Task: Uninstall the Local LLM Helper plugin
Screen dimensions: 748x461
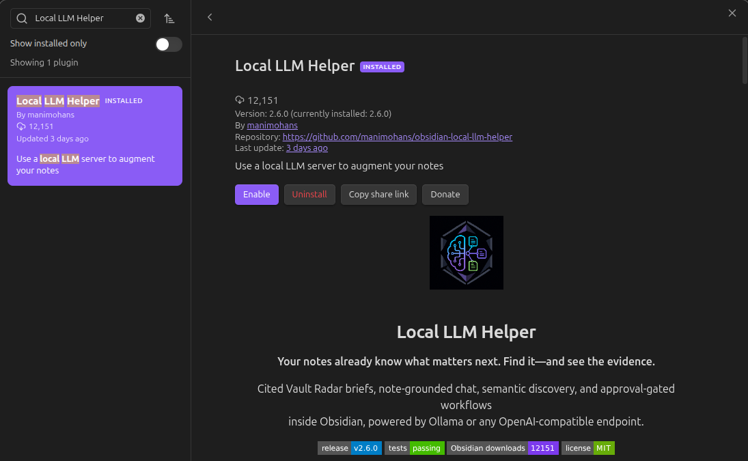Action: click(309, 195)
